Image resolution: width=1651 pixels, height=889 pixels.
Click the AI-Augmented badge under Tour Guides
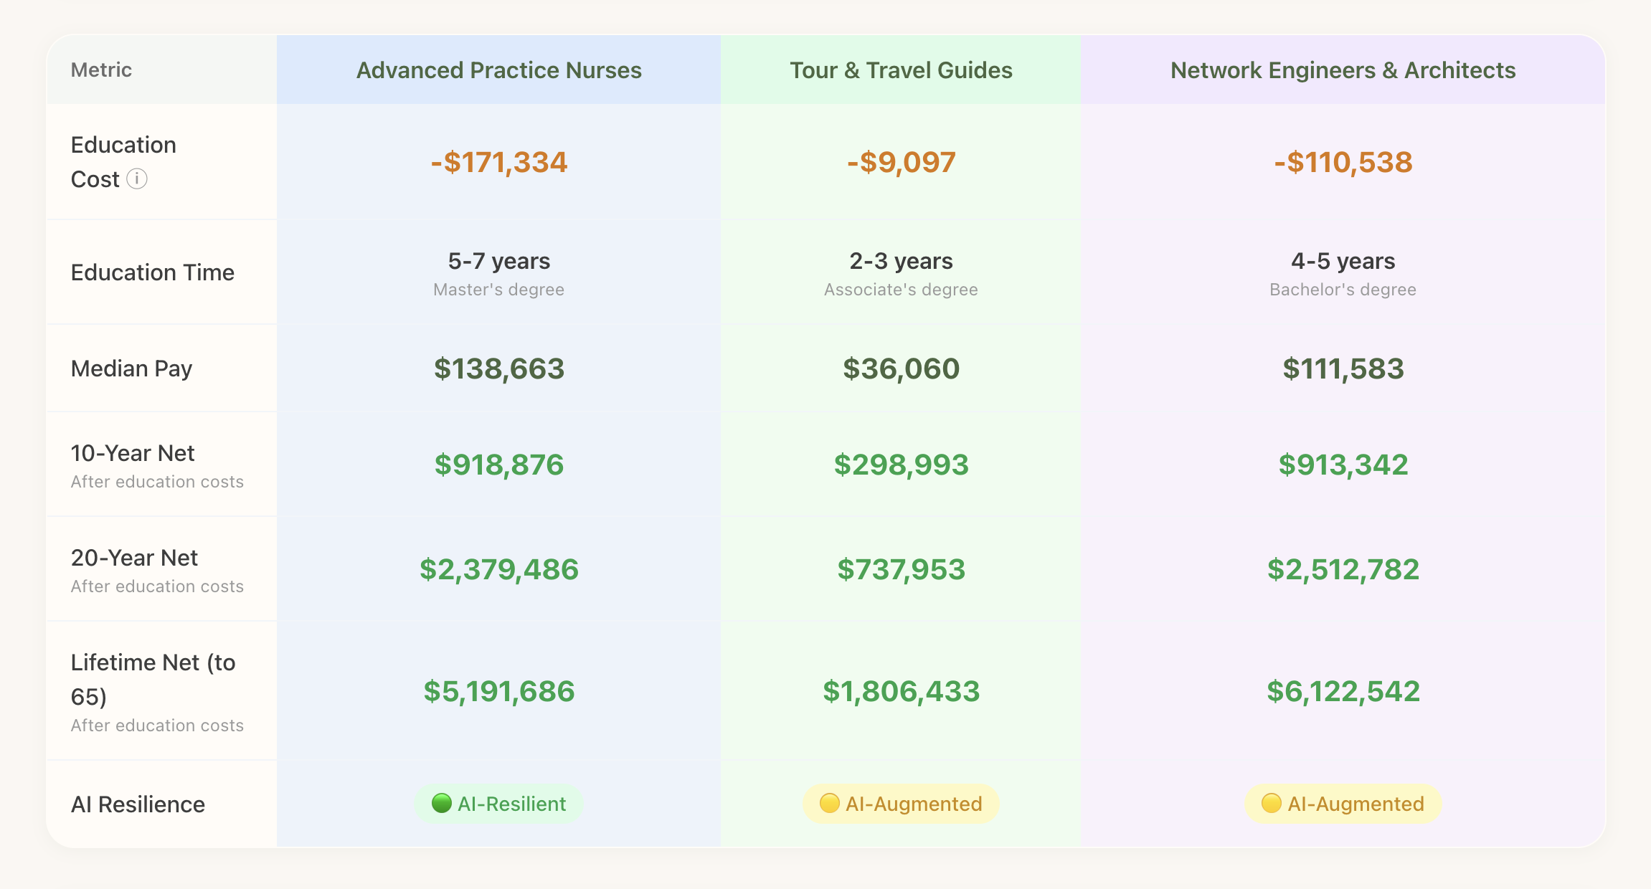pos(902,804)
